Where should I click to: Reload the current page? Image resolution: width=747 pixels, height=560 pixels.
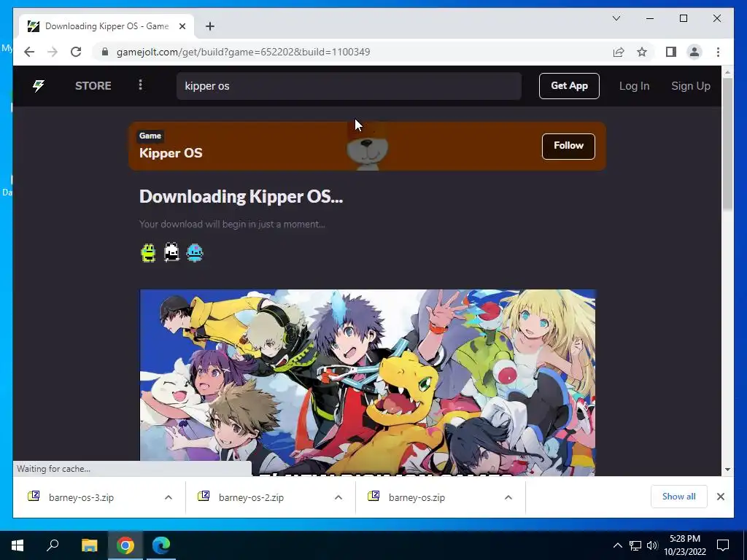(x=76, y=52)
